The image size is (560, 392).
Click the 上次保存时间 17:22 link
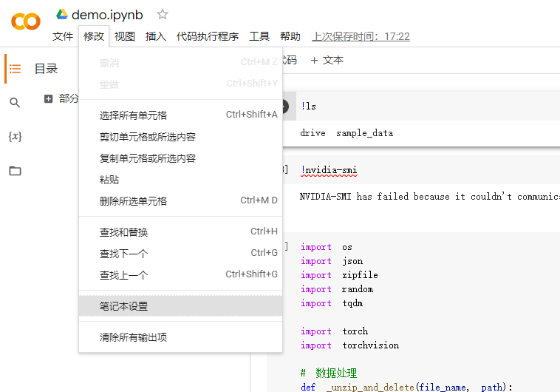tap(361, 36)
